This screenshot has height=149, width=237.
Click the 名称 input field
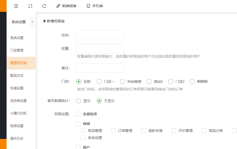point(99,35)
